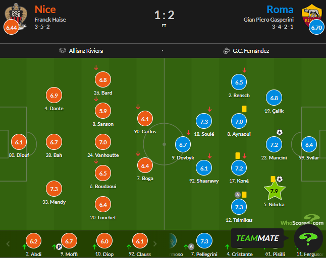Open the Roma team name link
Screen dimensions: 326x258
click(280, 9)
